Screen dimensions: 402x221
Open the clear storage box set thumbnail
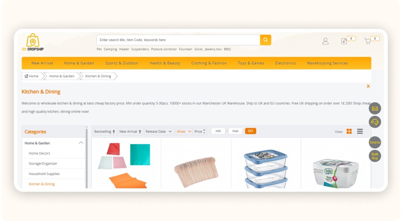click(336, 173)
